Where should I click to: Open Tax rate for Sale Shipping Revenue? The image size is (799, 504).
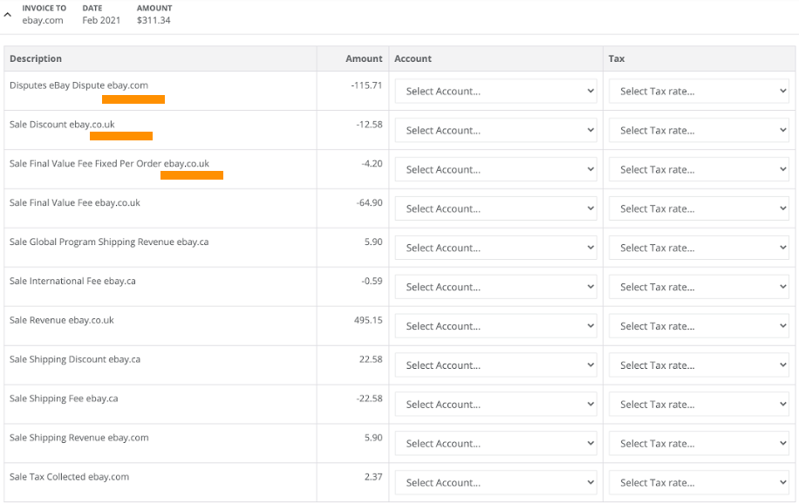(x=699, y=443)
